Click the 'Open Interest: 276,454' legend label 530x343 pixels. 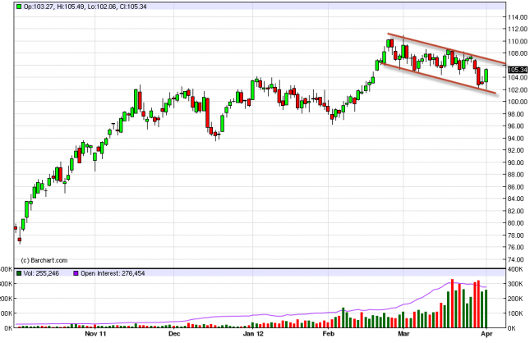tap(113, 273)
